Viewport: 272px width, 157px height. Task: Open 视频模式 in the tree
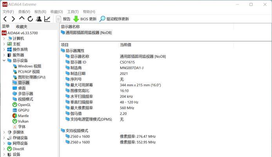click(23, 99)
